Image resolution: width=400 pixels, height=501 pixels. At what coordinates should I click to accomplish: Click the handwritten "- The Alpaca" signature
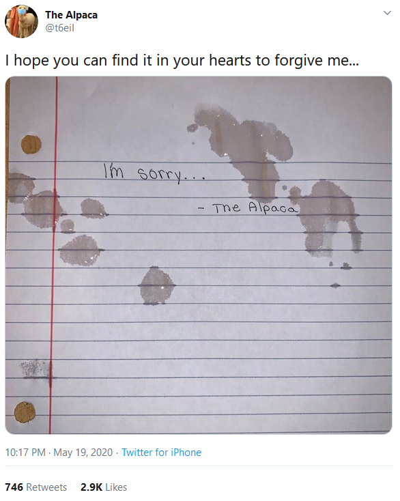click(248, 207)
